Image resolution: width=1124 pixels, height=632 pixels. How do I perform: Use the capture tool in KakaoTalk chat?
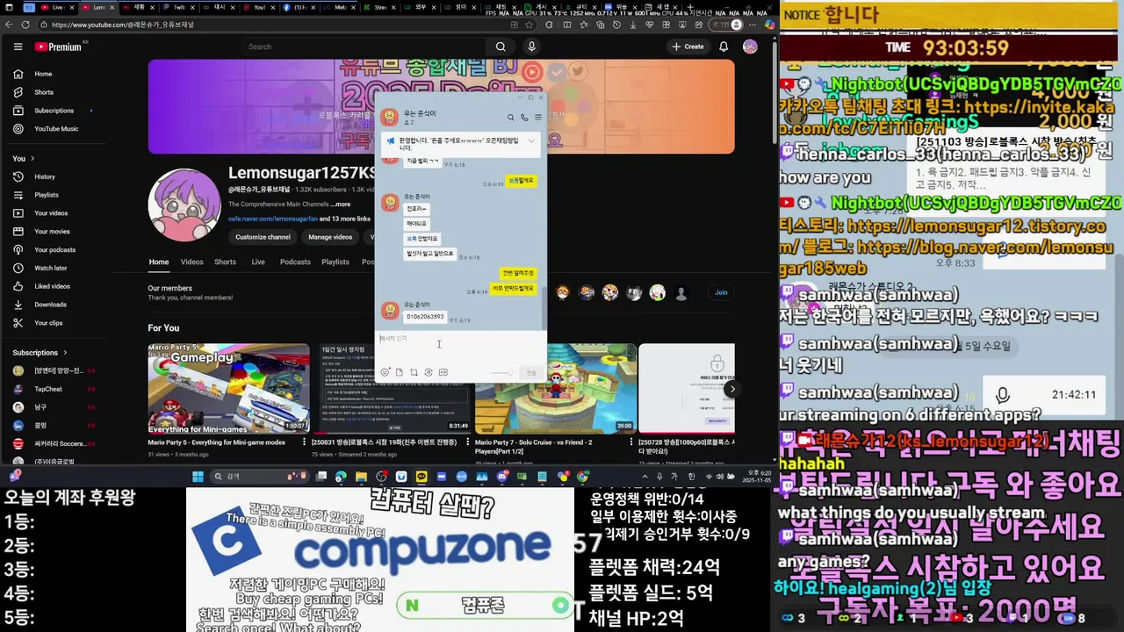pos(414,372)
